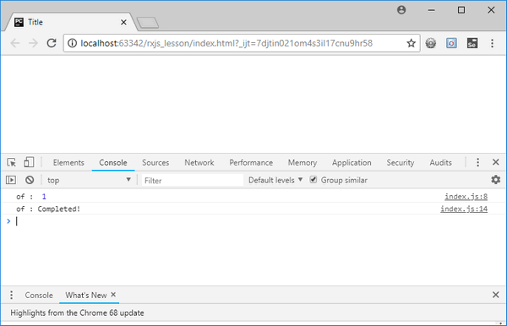The width and height of the screenshot is (507, 326).
Task: Switch to the Memory tab
Action: (303, 162)
